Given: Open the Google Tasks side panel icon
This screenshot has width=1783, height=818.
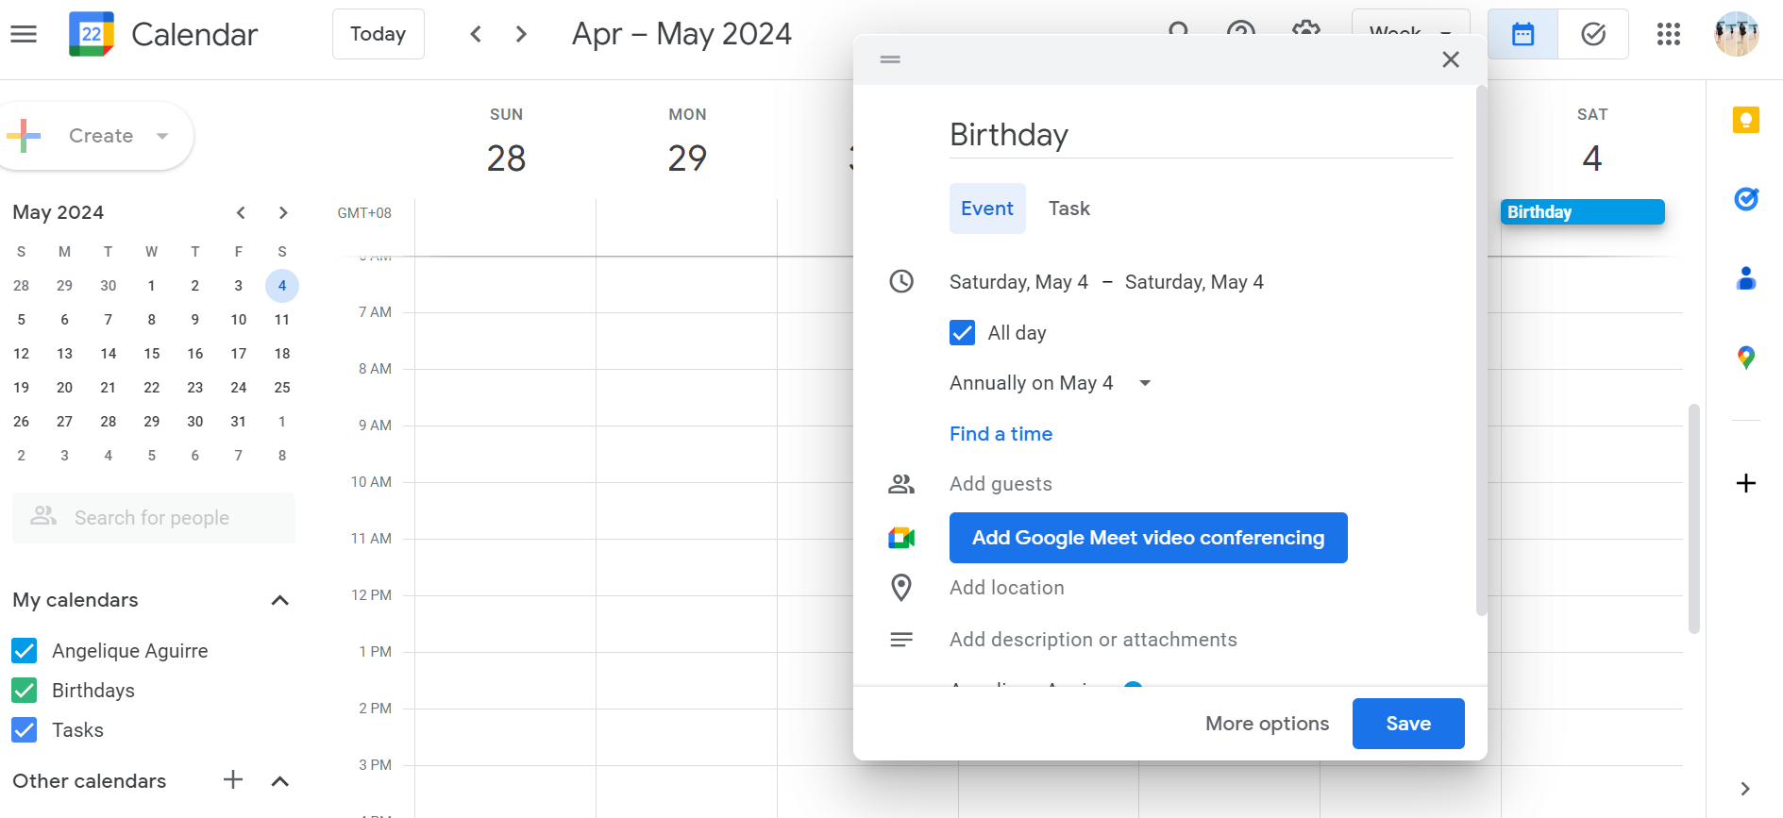Looking at the screenshot, I should (1745, 199).
